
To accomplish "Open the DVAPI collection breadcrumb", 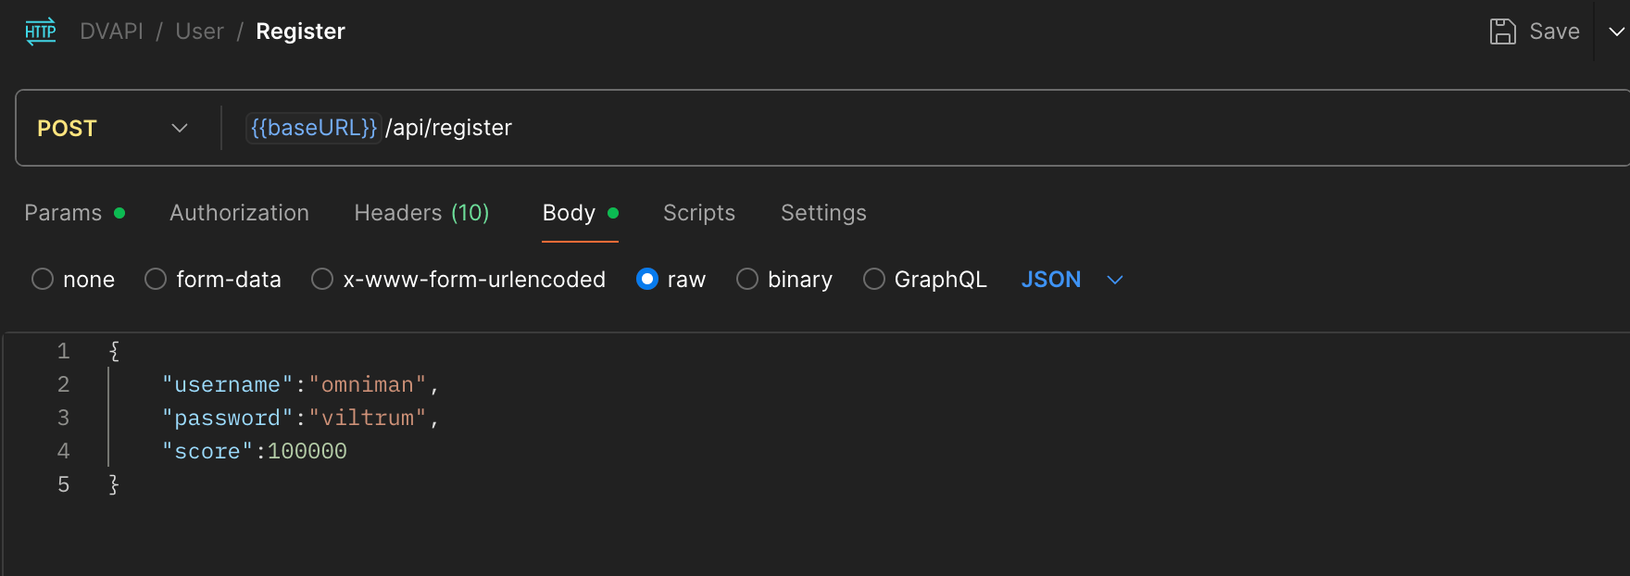I will pyautogui.click(x=111, y=31).
